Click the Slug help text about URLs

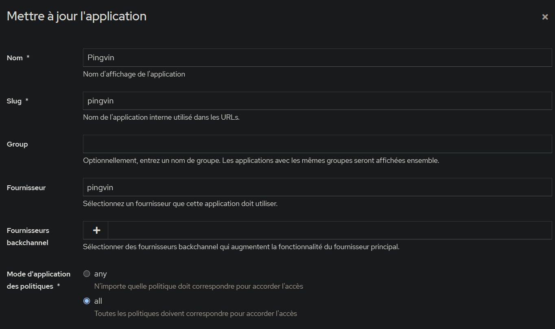click(161, 117)
